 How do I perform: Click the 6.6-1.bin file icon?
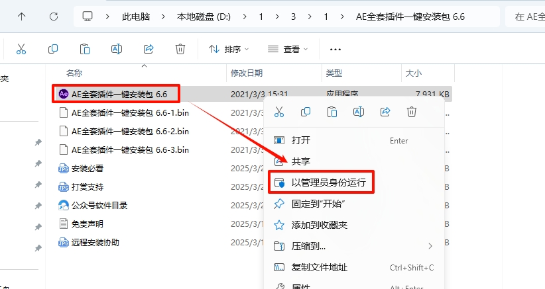point(63,112)
